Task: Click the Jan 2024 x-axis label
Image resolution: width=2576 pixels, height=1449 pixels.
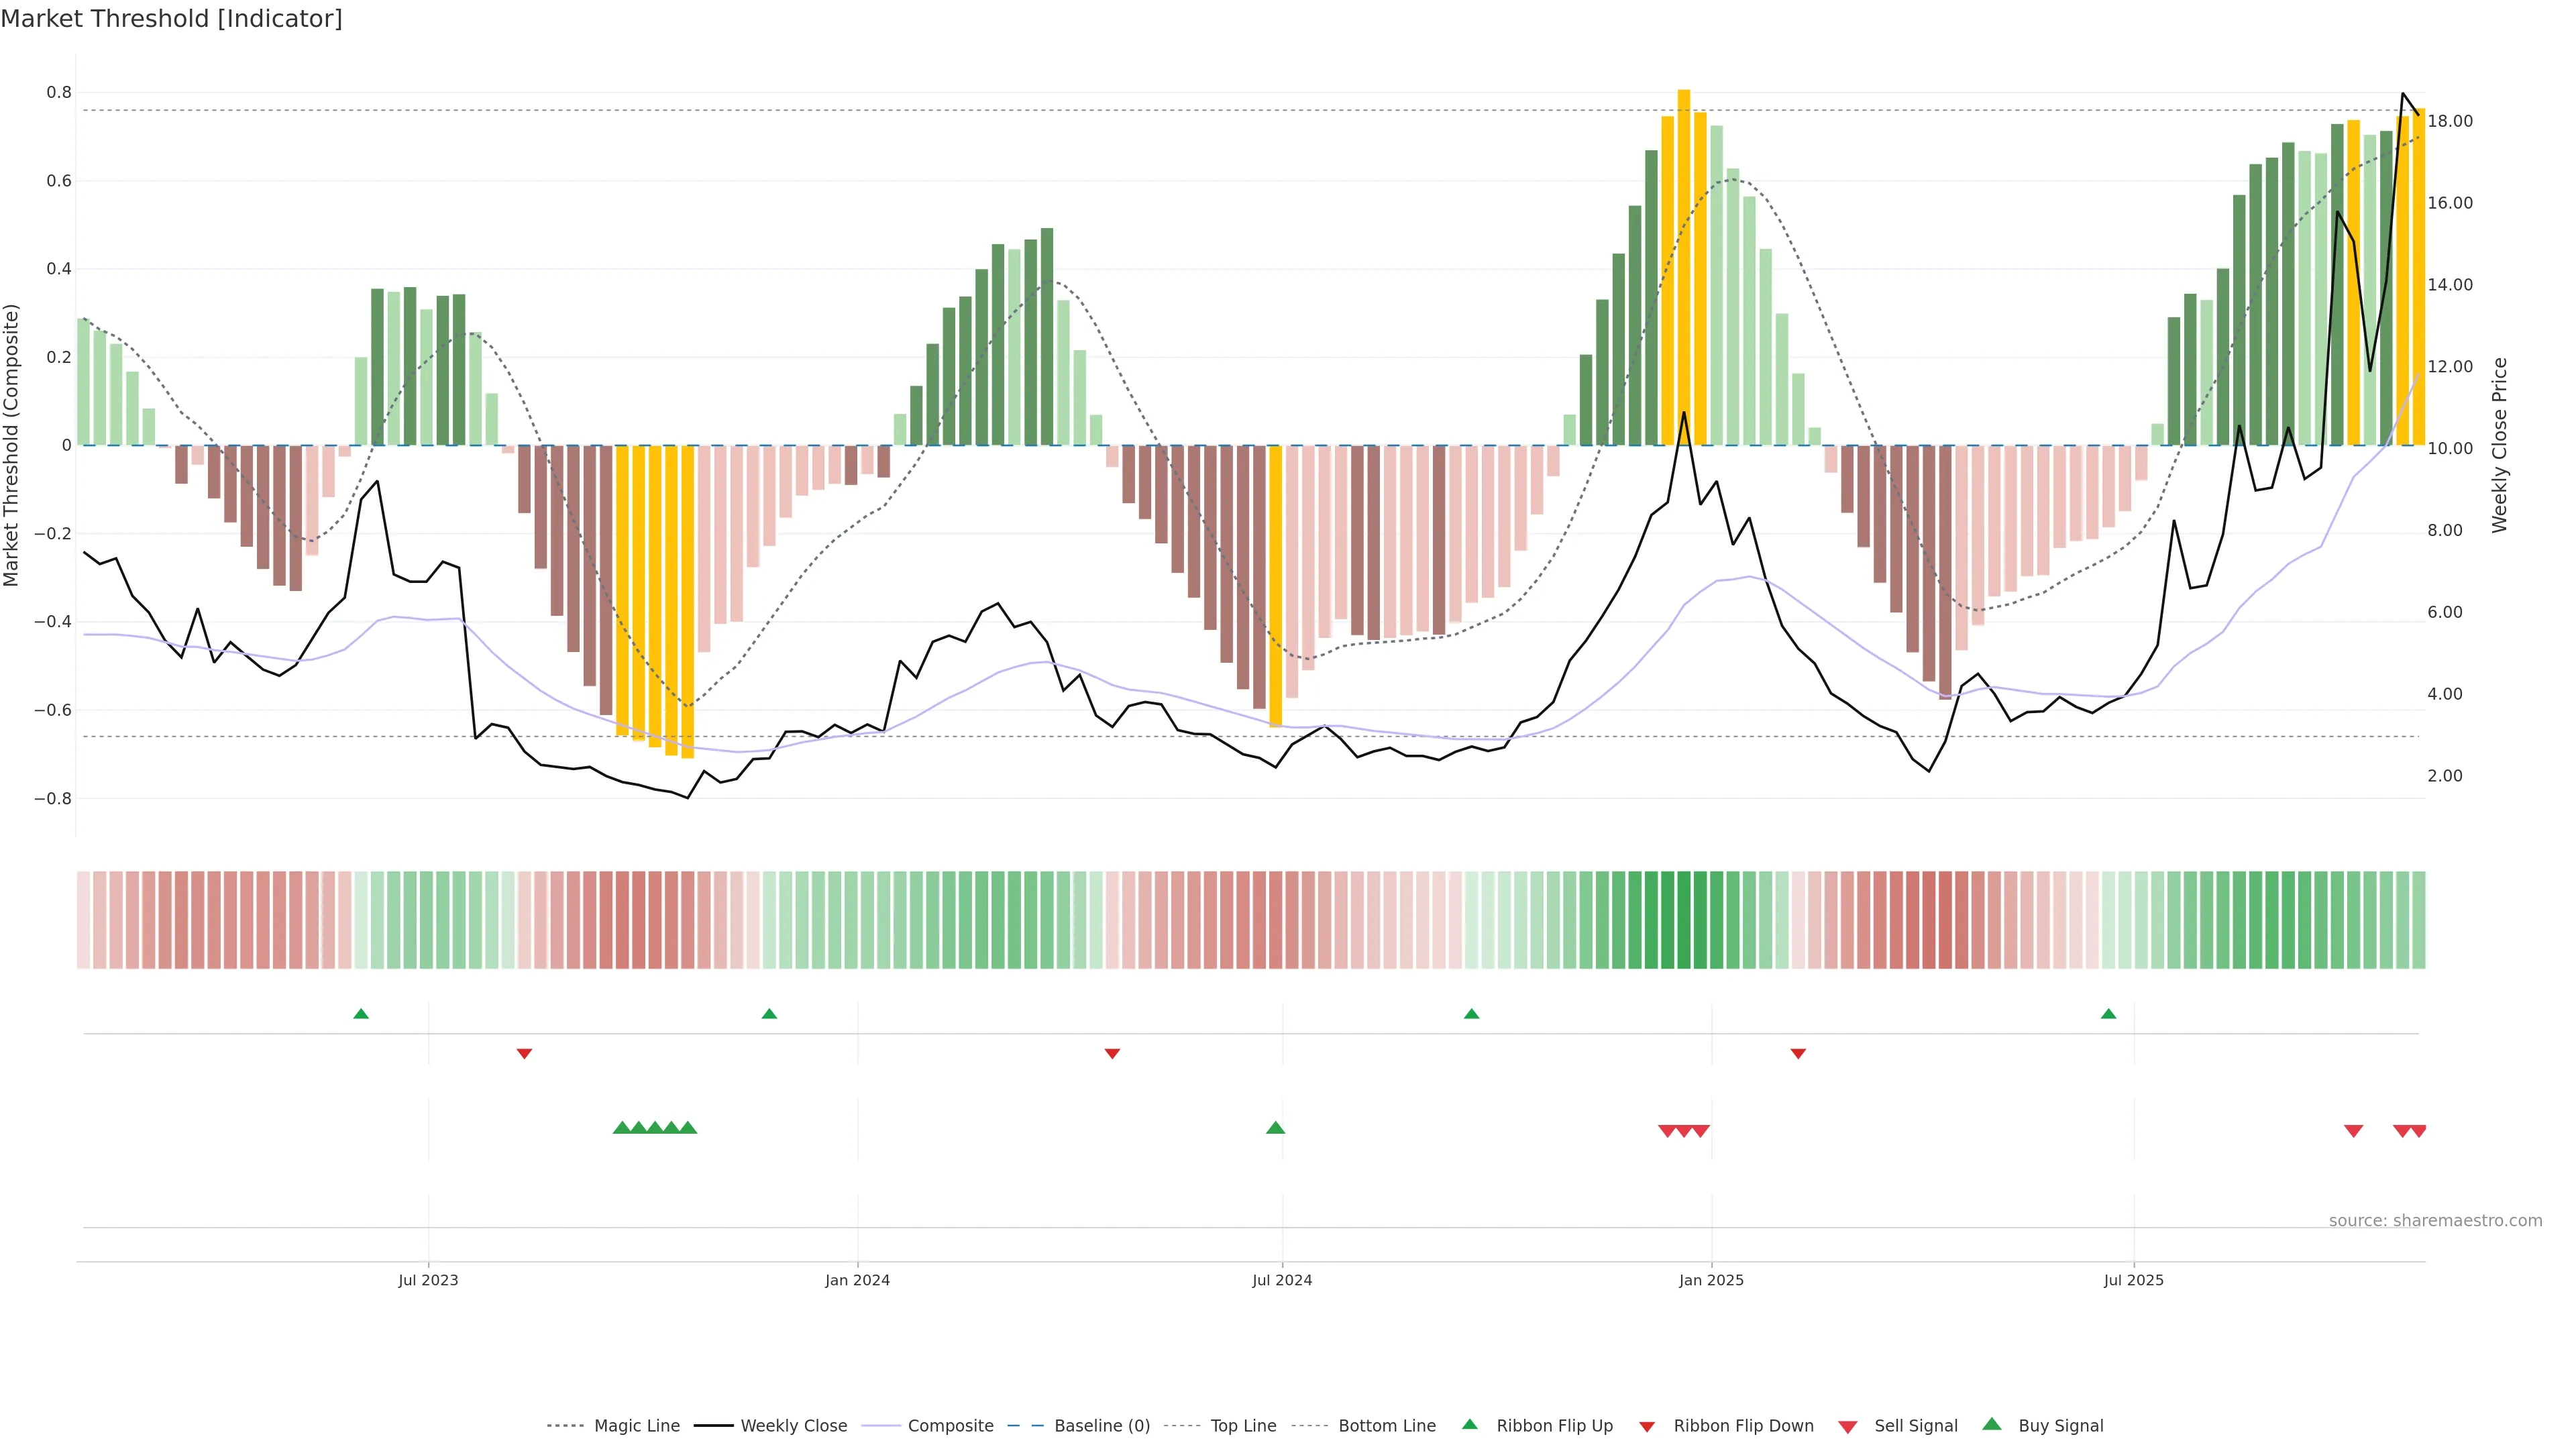Action: (x=857, y=1280)
